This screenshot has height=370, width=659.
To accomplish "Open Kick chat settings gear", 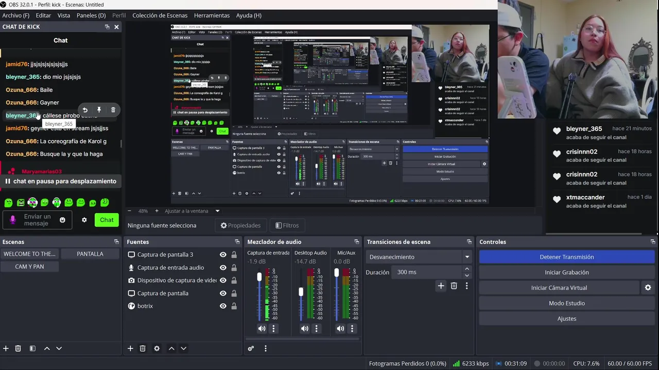I will click(x=84, y=220).
